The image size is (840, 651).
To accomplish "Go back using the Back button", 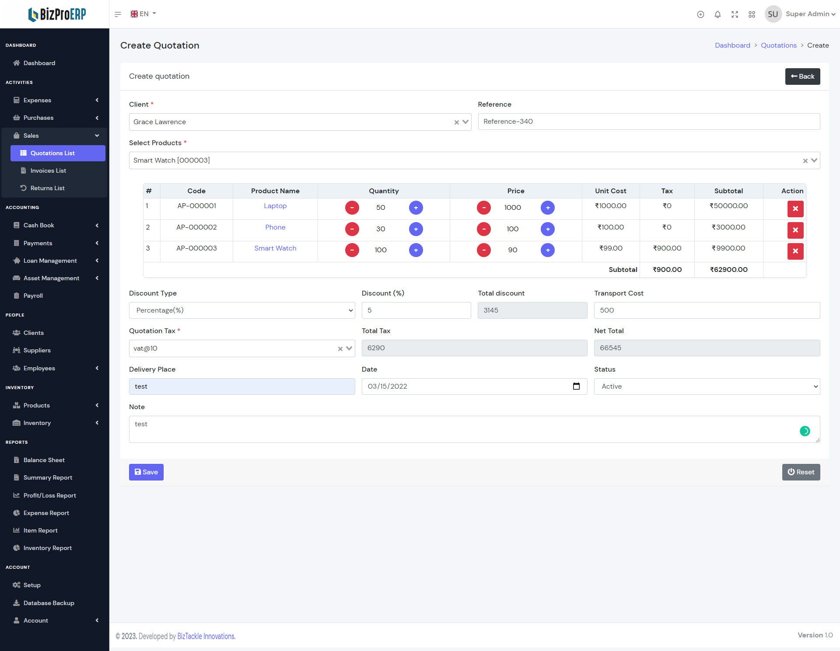I will pos(802,77).
